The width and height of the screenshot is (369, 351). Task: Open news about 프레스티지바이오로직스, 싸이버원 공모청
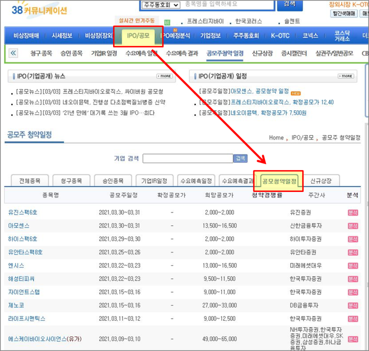pos(89,91)
